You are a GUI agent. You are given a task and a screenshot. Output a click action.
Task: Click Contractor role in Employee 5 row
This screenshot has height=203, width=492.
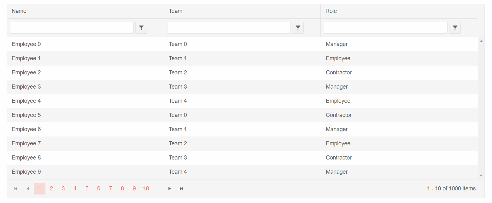point(399,115)
